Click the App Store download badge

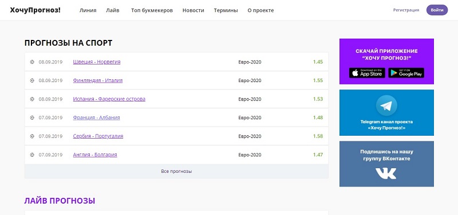[x=367, y=73]
